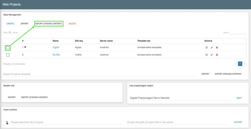Image resolution: width=251 pixels, height=129 pixels.
Task: Click the export icon in the Digitall row
Action: pos(206,47)
